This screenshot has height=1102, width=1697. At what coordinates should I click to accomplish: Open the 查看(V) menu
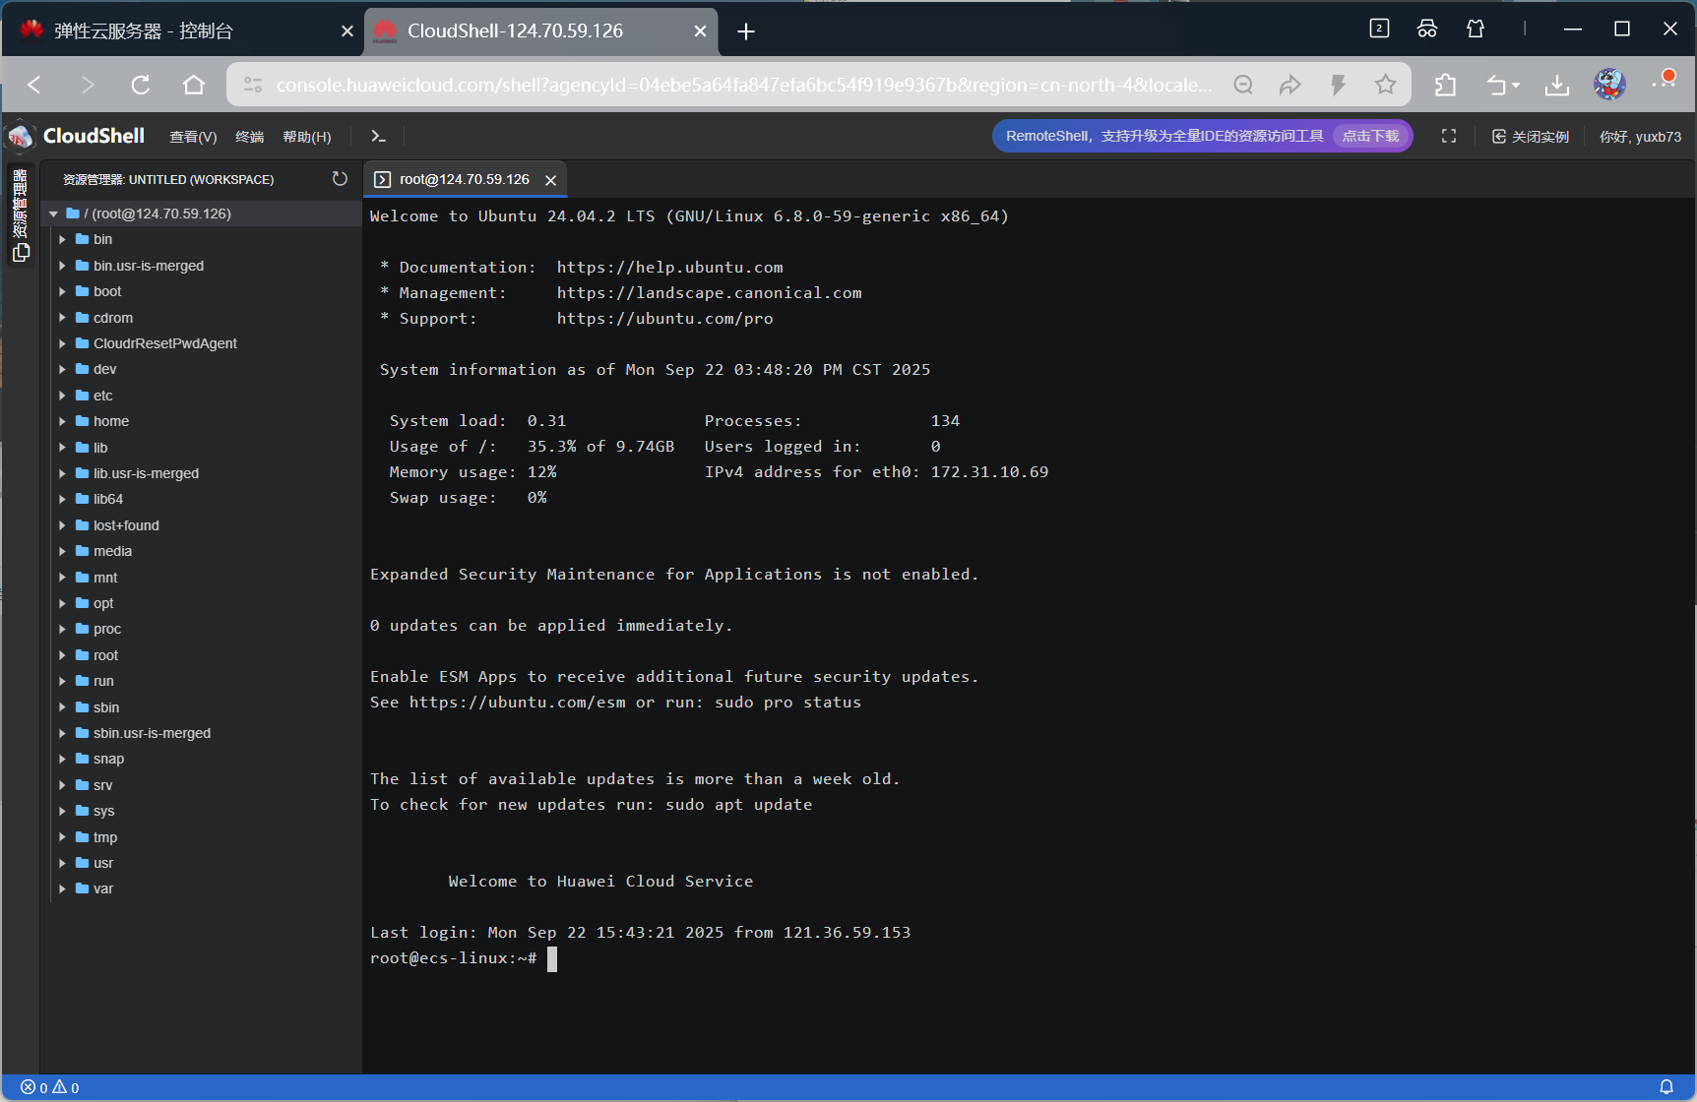[x=193, y=137]
